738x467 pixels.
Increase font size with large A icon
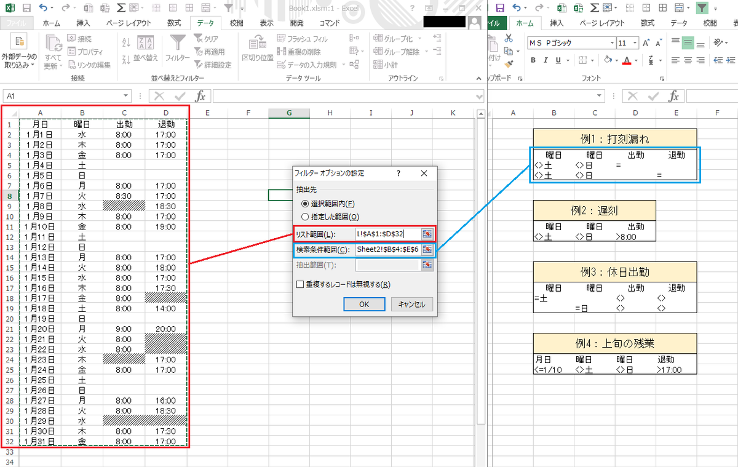click(647, 43)
